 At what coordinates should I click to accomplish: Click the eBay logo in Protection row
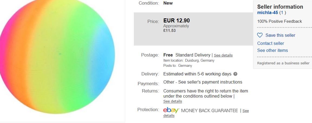(x=171, y=110)
